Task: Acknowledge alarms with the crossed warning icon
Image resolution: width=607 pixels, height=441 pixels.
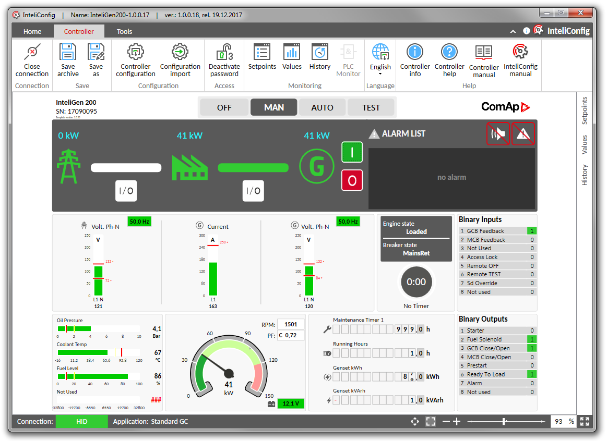Action: coord(523,133)
